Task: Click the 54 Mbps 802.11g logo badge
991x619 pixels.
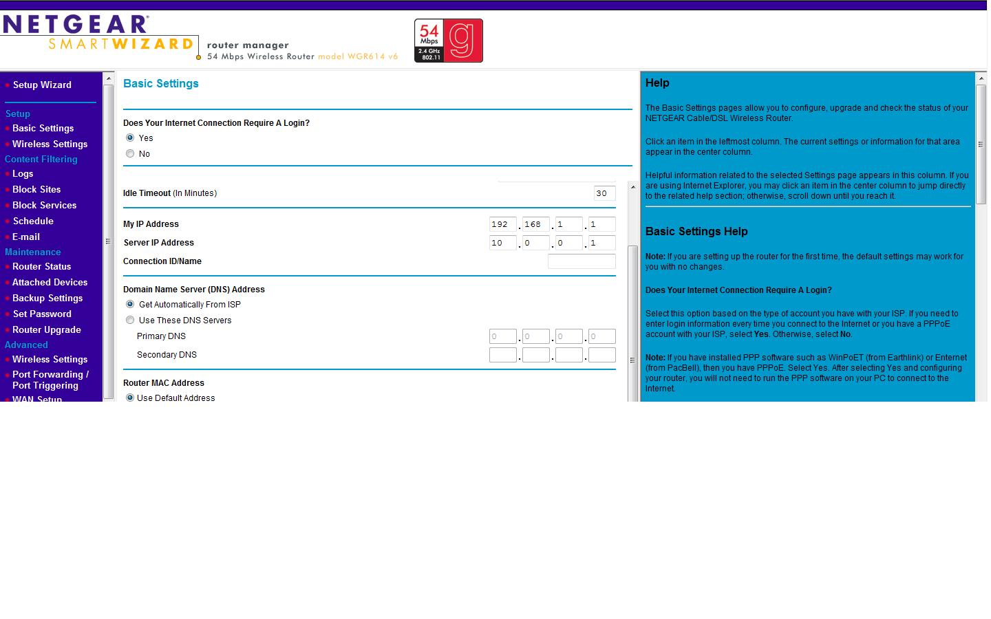Action: click(449, 41)
